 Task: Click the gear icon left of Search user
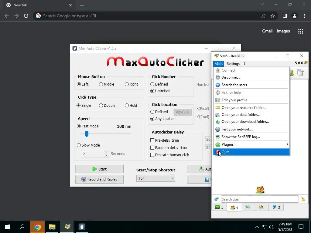coord(216,199)
